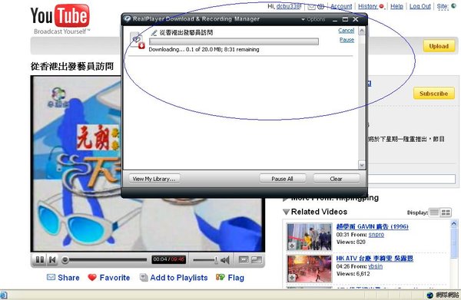The image size is (461, 300).
Task: Toggle the small player size view
Action: coord(244,259)
